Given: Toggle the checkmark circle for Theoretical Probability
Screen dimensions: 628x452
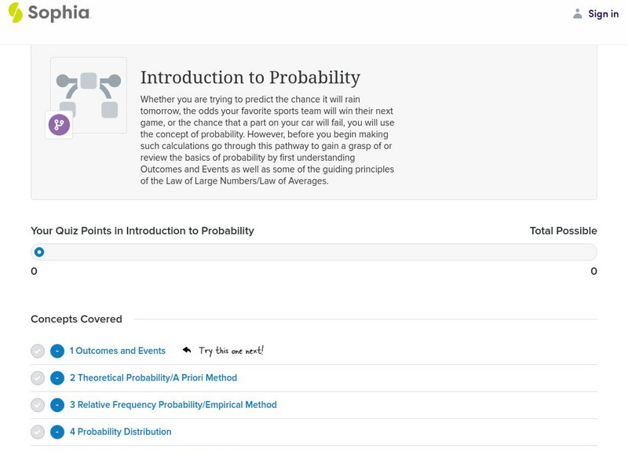Looking at the screenshot, I should (x=38, y=378).
